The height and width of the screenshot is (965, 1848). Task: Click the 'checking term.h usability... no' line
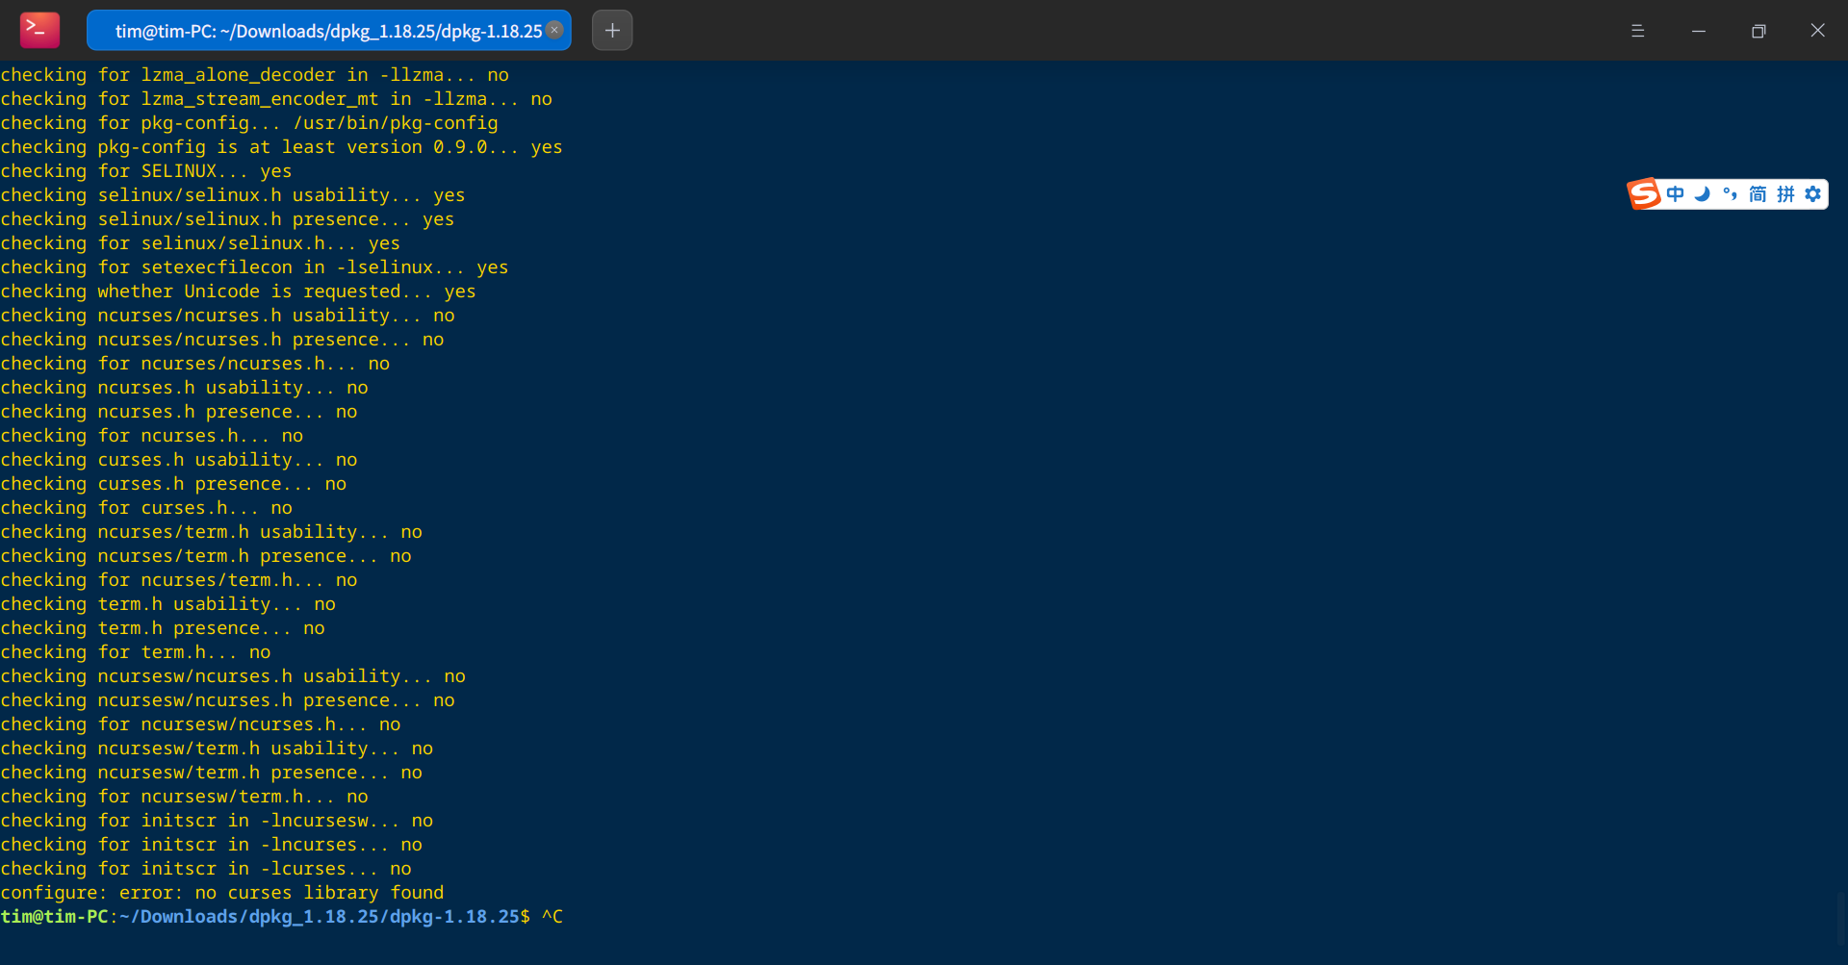tap(168, 604)
